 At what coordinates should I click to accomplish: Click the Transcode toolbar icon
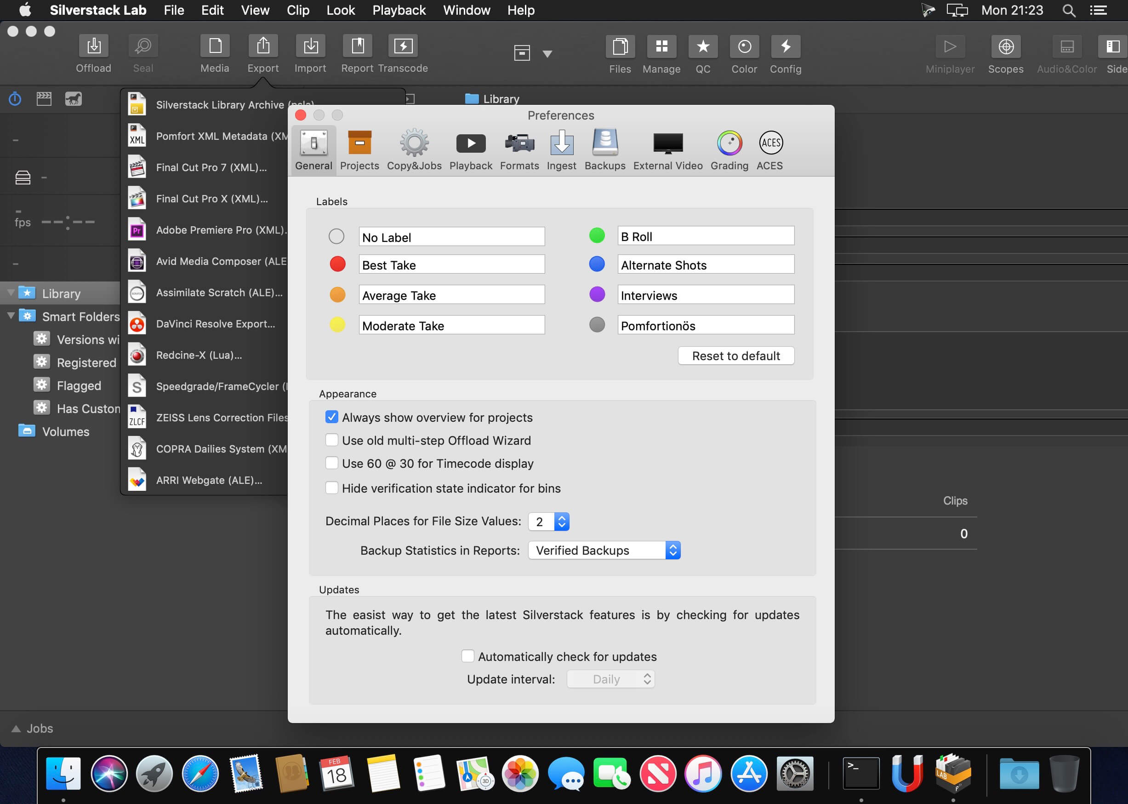tap(403, 46)
